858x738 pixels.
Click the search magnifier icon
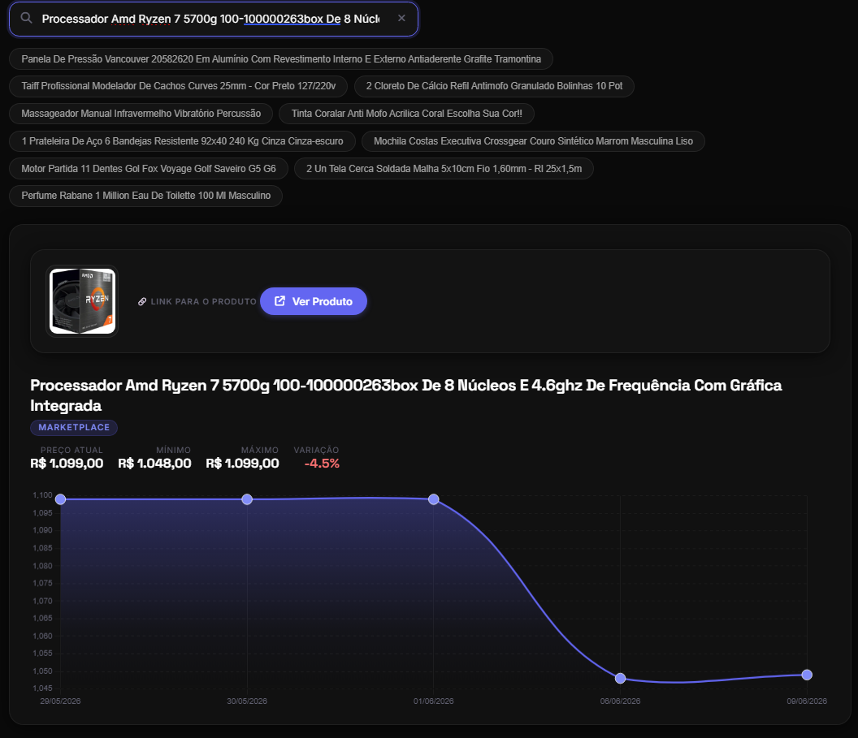(x=26, y=18)
